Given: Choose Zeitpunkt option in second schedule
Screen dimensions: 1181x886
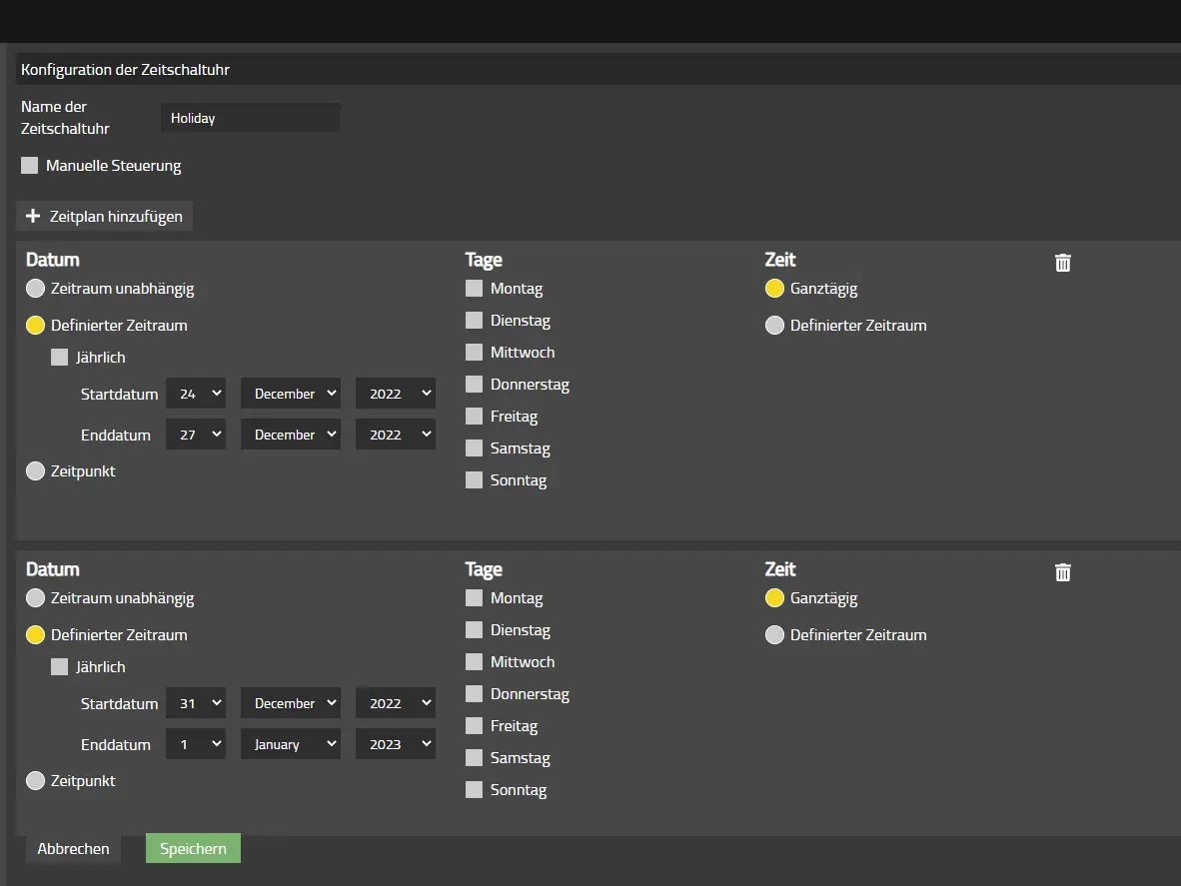Looking at the screenshot, I should point(35,780).
